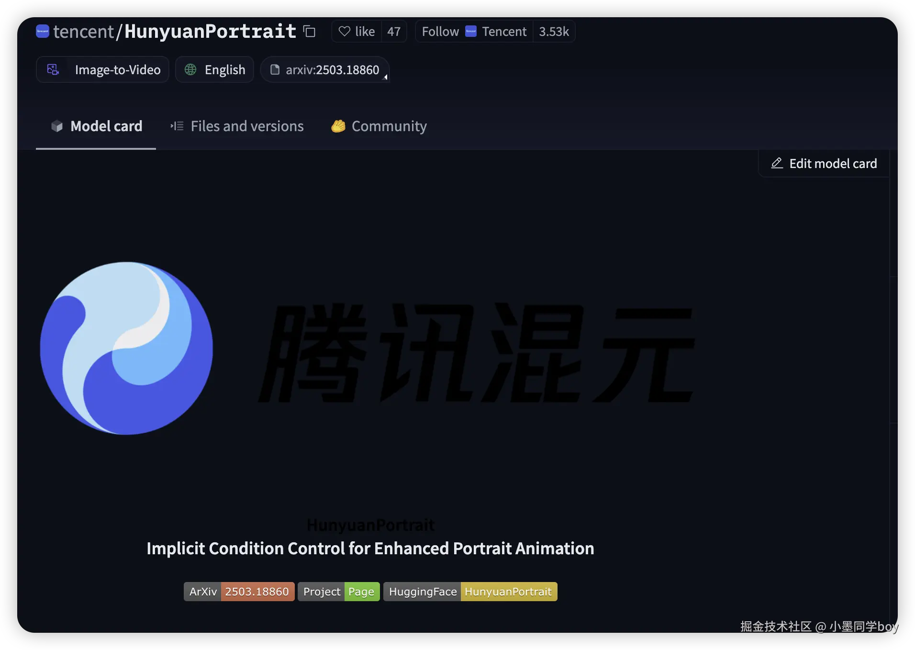The height and width of the screenshot is (650, 915).
Task: Click the pencil icon for editing model card
Action: [x=777, y=163]
